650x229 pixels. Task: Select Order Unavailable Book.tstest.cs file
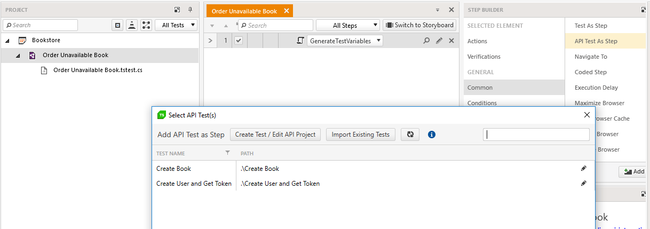[98, 70]
